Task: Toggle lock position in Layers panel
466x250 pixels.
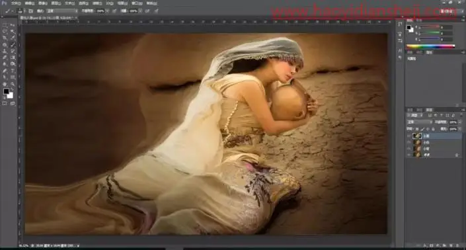Action: (428, 129)
